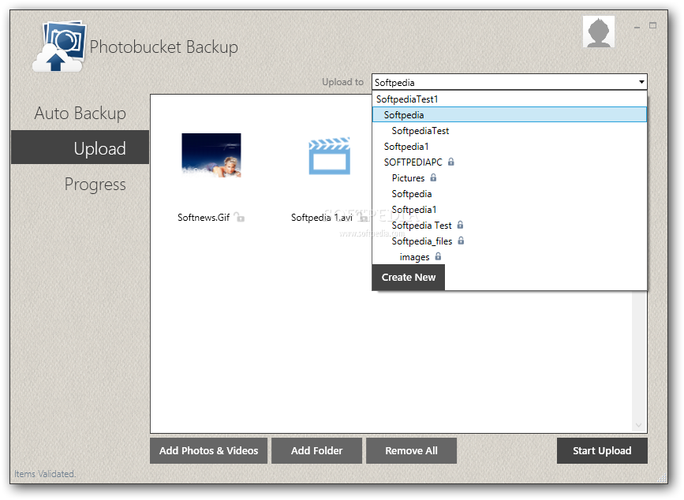The image size is (684, 500).
Task: Click the Add Folder button
Action: coord(316,451)
